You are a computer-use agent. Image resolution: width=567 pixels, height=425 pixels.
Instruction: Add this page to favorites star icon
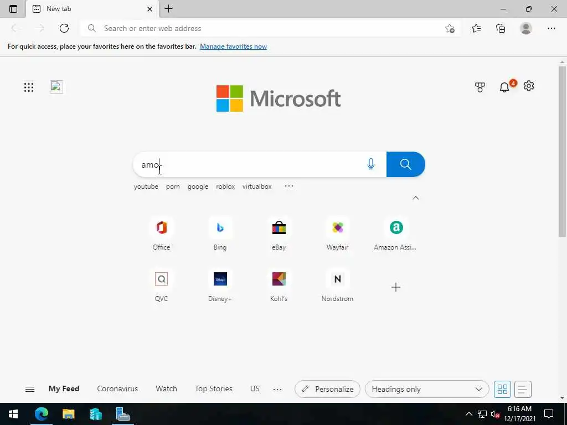pos(450,28)
